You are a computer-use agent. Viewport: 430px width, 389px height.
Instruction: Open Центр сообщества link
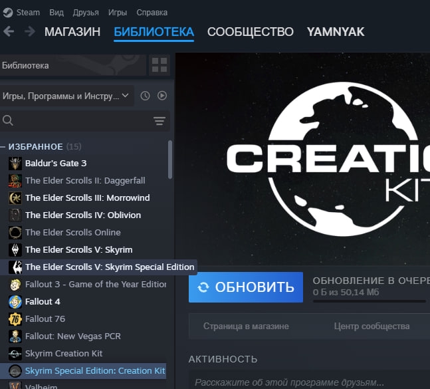pos(372,326)
